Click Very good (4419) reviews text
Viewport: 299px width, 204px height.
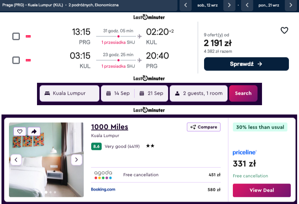pyautogui.click(x=122, y=146)
